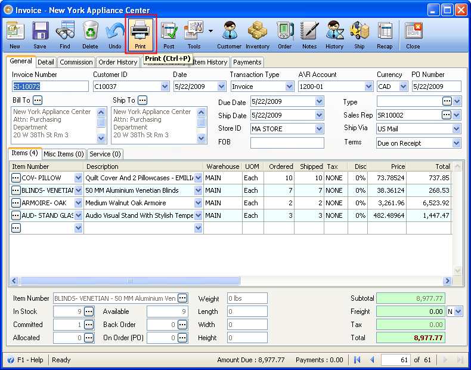Image resolution: width=471 pixels, height=370 pixels.
Task: Expand the Terms dropdown
Action: (x=457, y=143)
